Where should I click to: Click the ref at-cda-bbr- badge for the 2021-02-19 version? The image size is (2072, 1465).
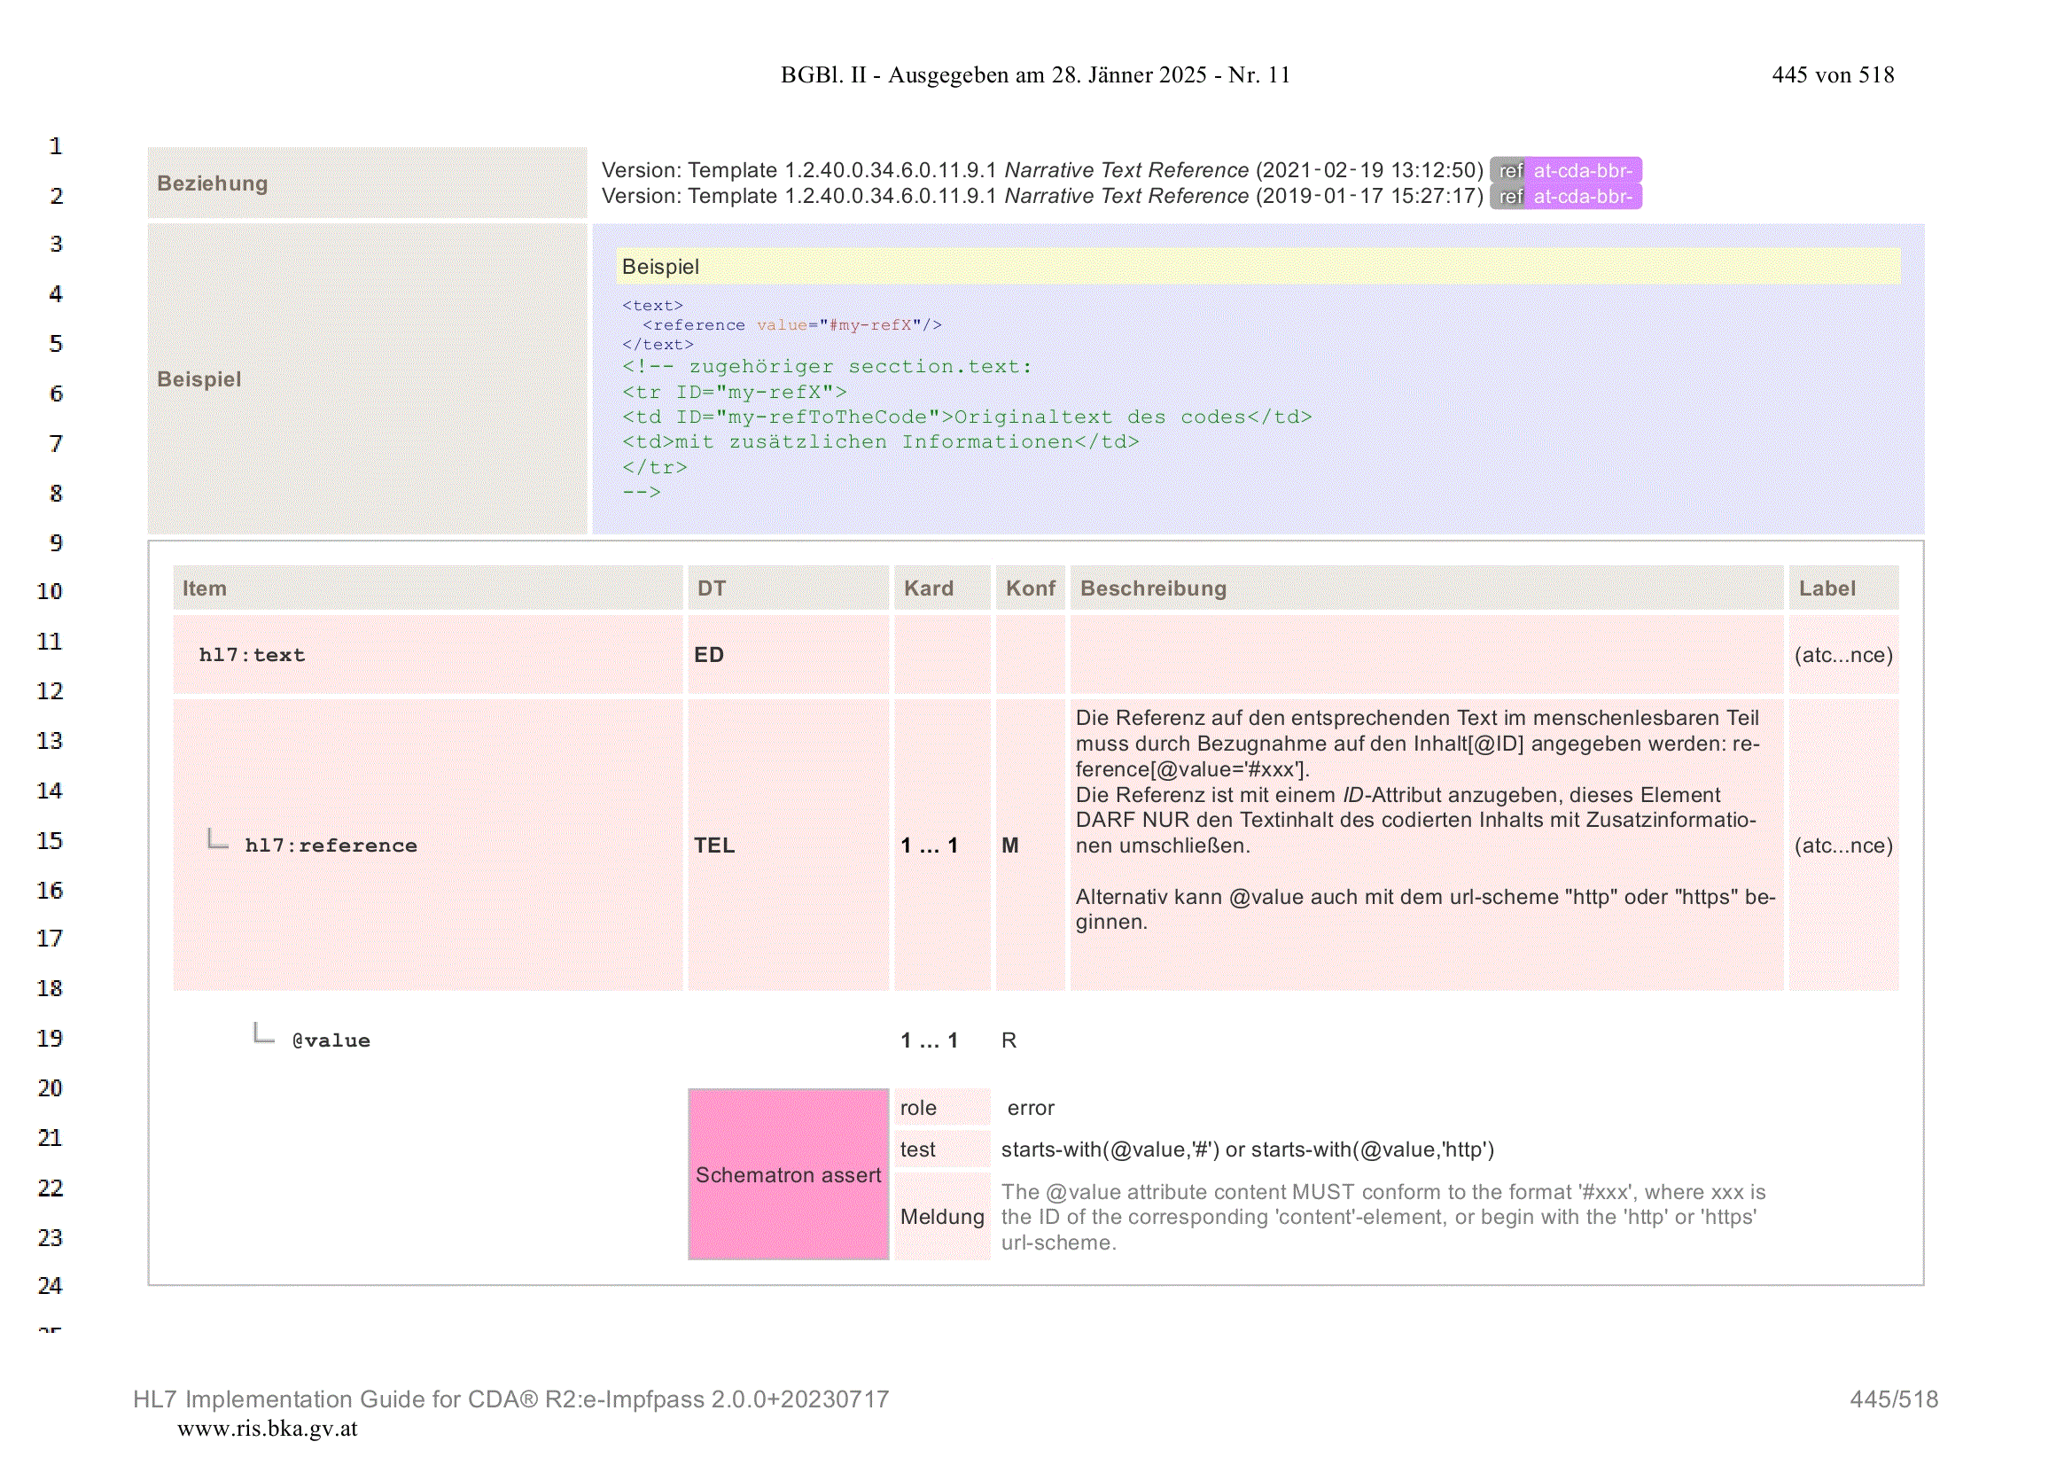click(x=1565, y=169)
